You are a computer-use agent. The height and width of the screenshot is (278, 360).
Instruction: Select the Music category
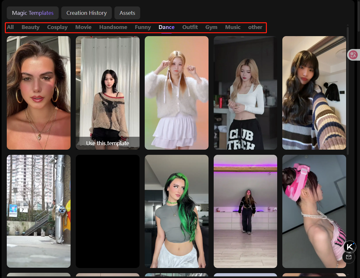click(x=233, y=27)
